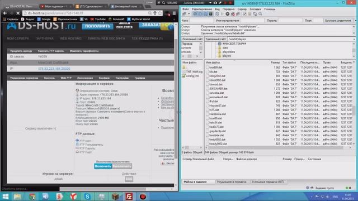Click Быстрое соединение button

pyautogui.click(x=338, y=21)
